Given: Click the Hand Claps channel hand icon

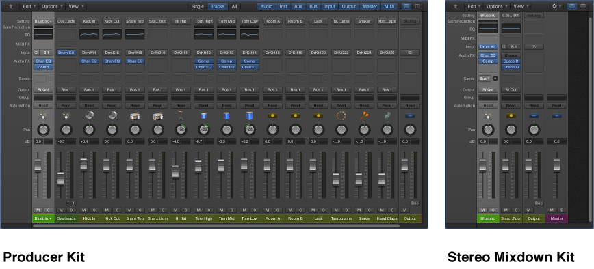Looking at the screenshot, I should coord(387,116).
